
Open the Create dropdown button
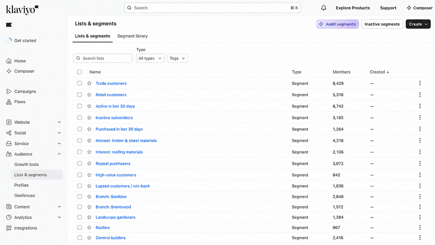(418, 24)
